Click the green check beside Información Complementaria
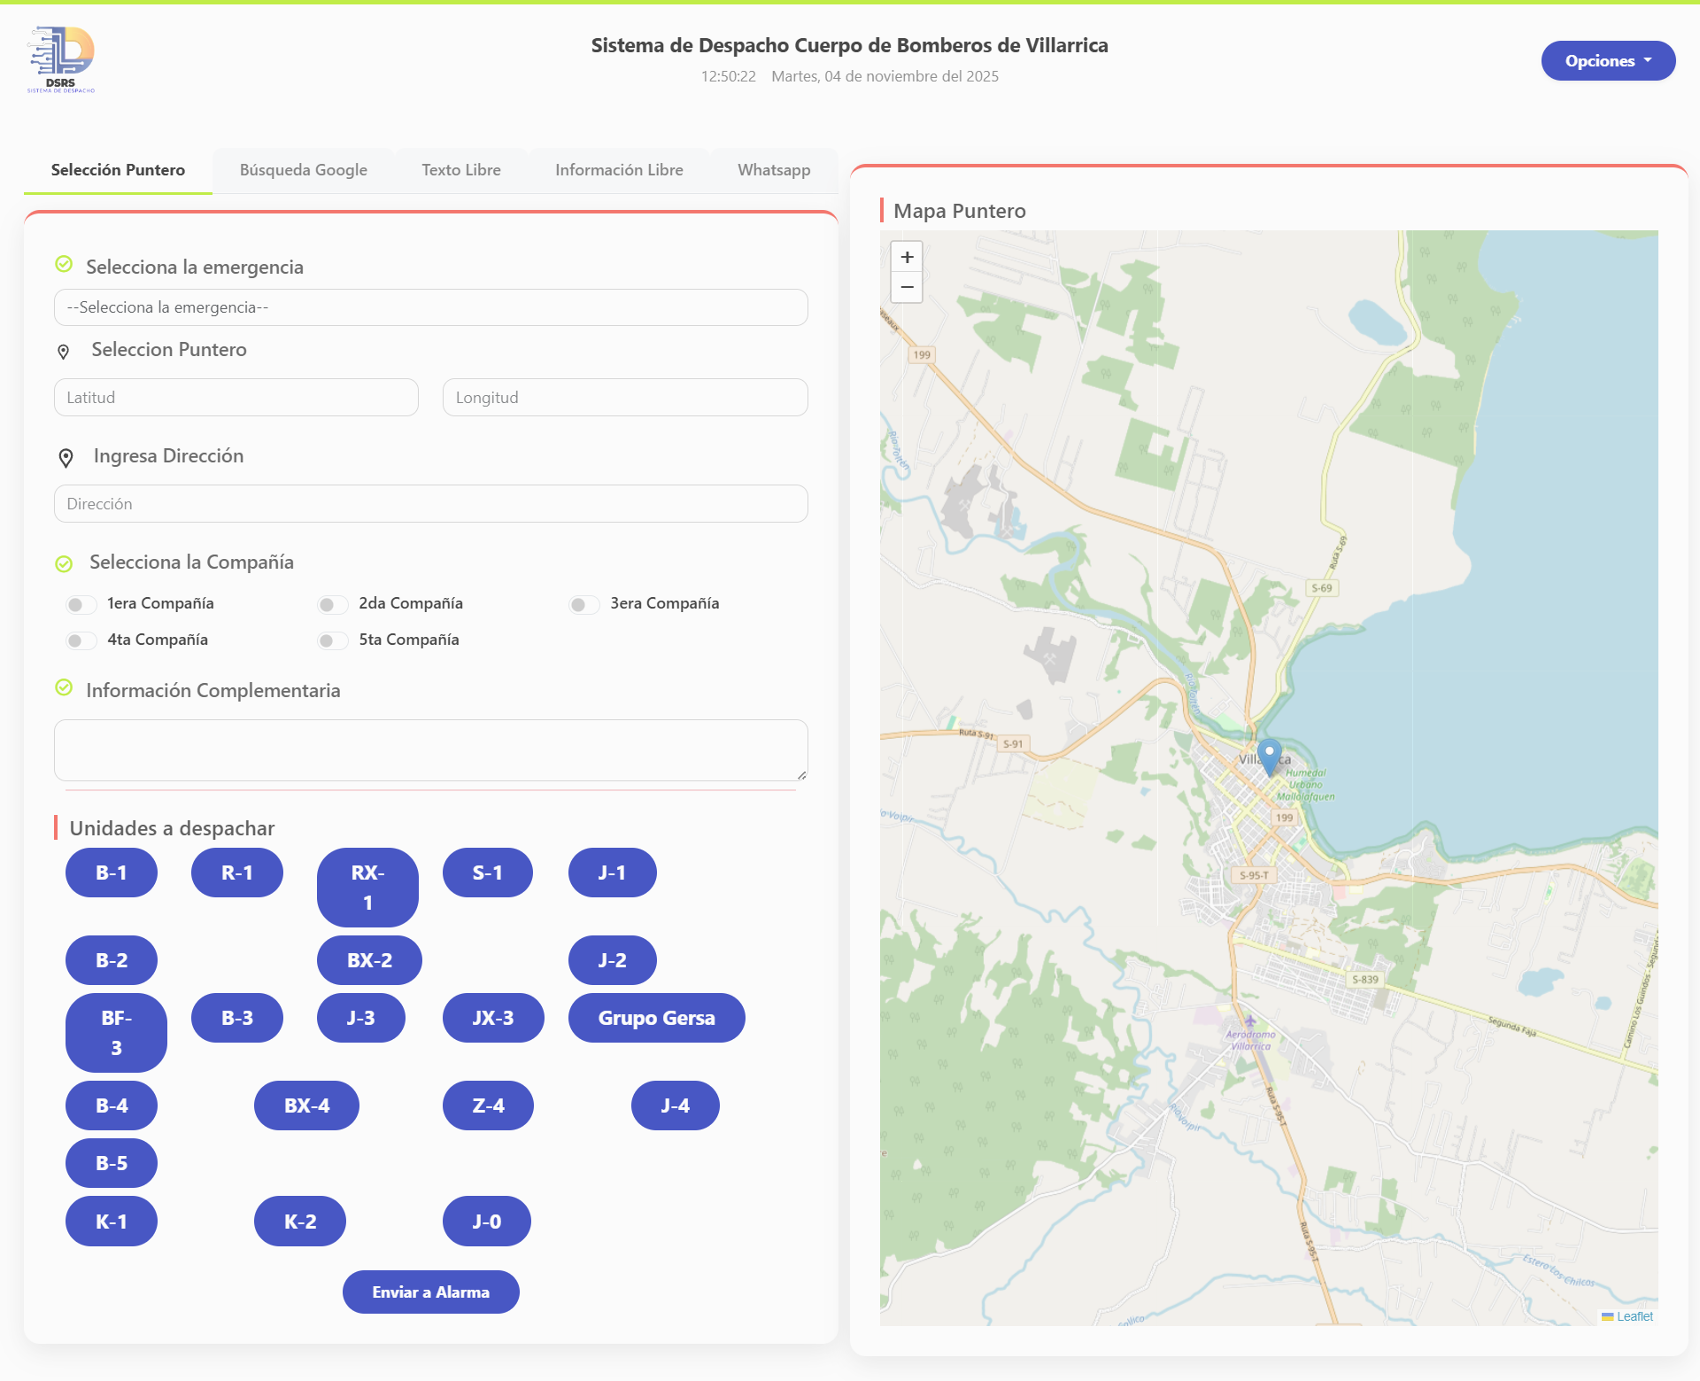The width and height of the screenshot is (1700, 1381). click(x=64, y=687)
